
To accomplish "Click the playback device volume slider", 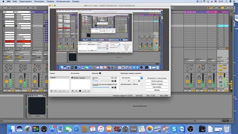I will (102, 87).
